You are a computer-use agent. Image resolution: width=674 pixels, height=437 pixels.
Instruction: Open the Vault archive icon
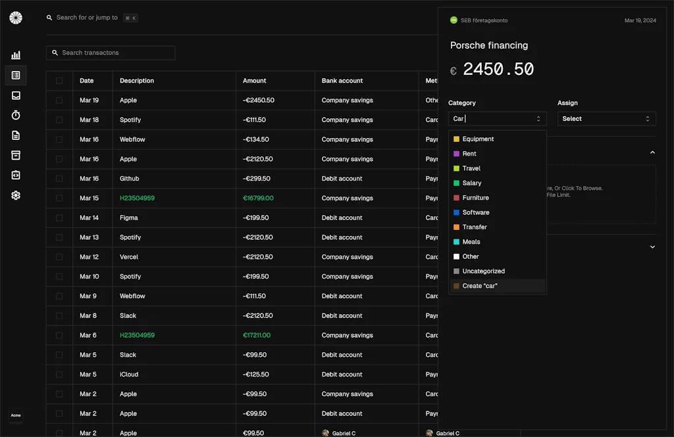tap(16, 155)
